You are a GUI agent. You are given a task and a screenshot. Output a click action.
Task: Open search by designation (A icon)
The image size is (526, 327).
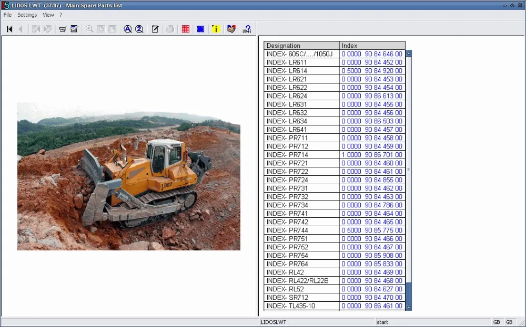[x=128, y=29]
